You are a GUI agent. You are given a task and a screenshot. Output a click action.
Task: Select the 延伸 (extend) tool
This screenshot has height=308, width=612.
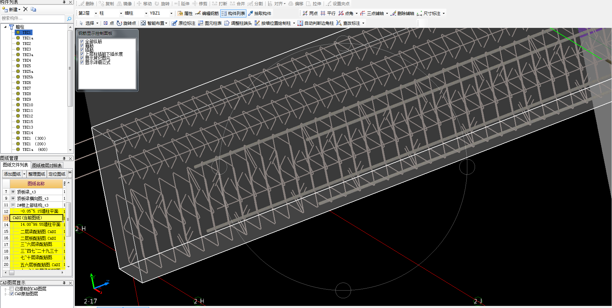pos(182,3)
